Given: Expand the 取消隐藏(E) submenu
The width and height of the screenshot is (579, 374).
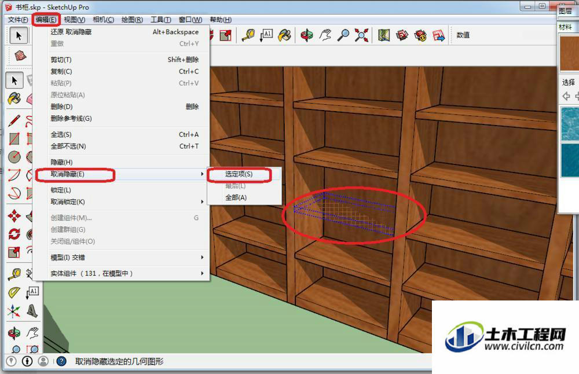Looking at the screenshot, I should (121, 174).
